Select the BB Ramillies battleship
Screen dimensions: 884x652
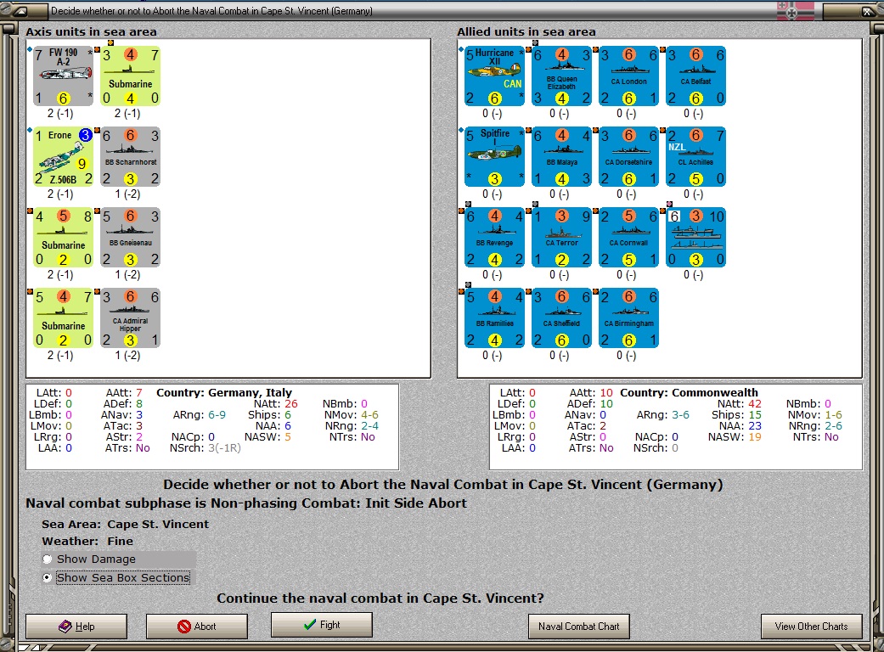494,318
